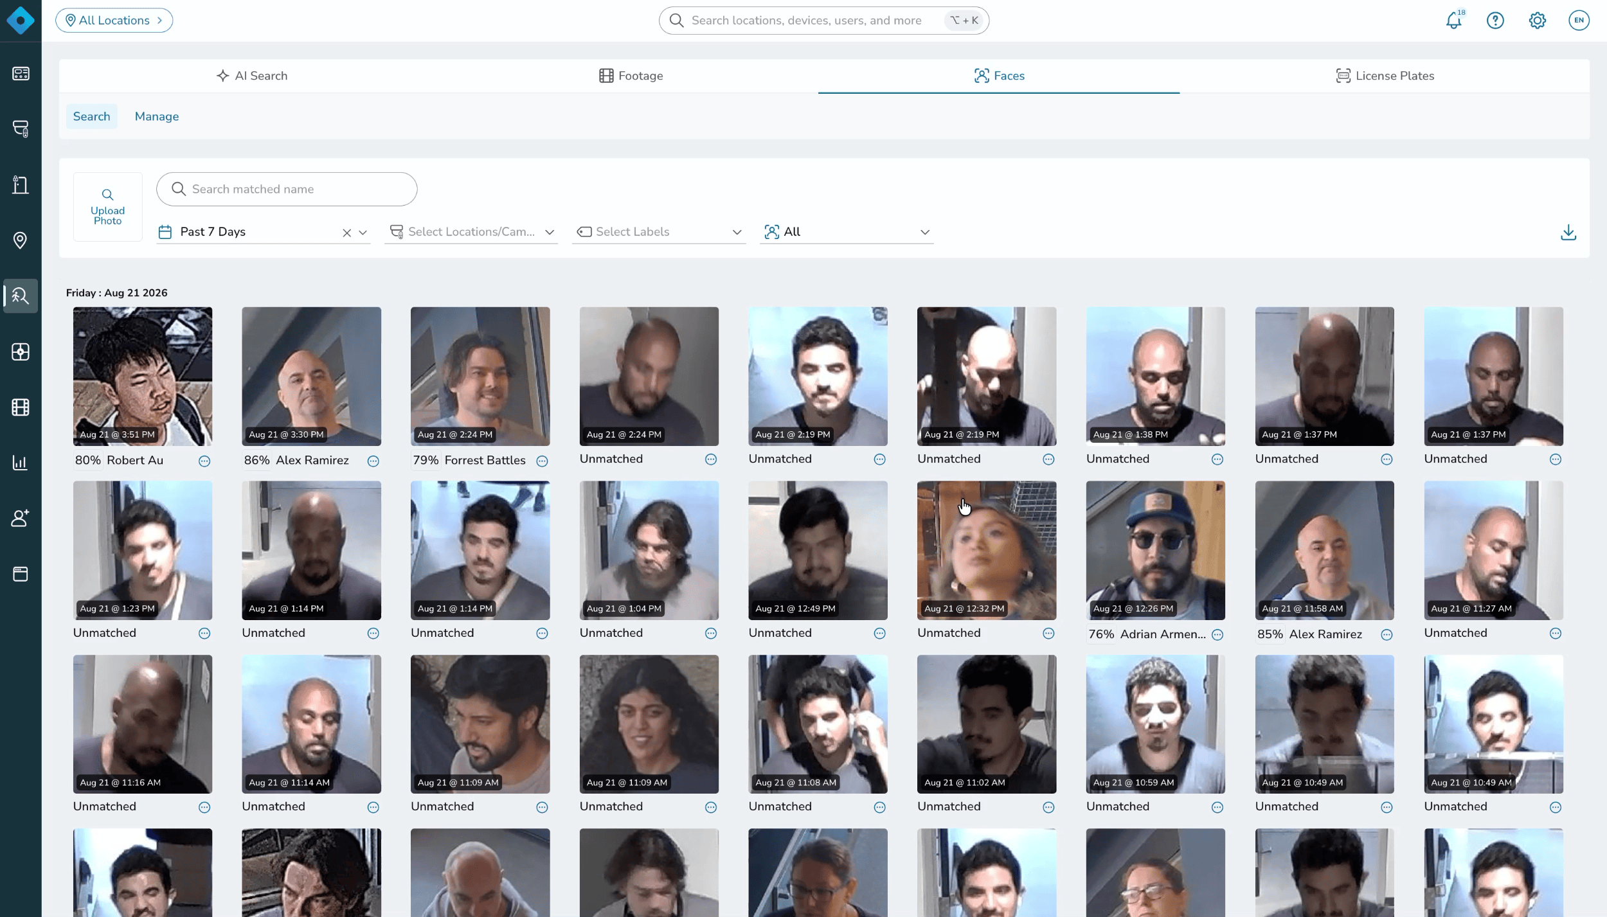The width and height of the screenshot is (1607, 917).
Task: Open the face thumbnail from 3:30 PM
Action: (x=312, y=377)
